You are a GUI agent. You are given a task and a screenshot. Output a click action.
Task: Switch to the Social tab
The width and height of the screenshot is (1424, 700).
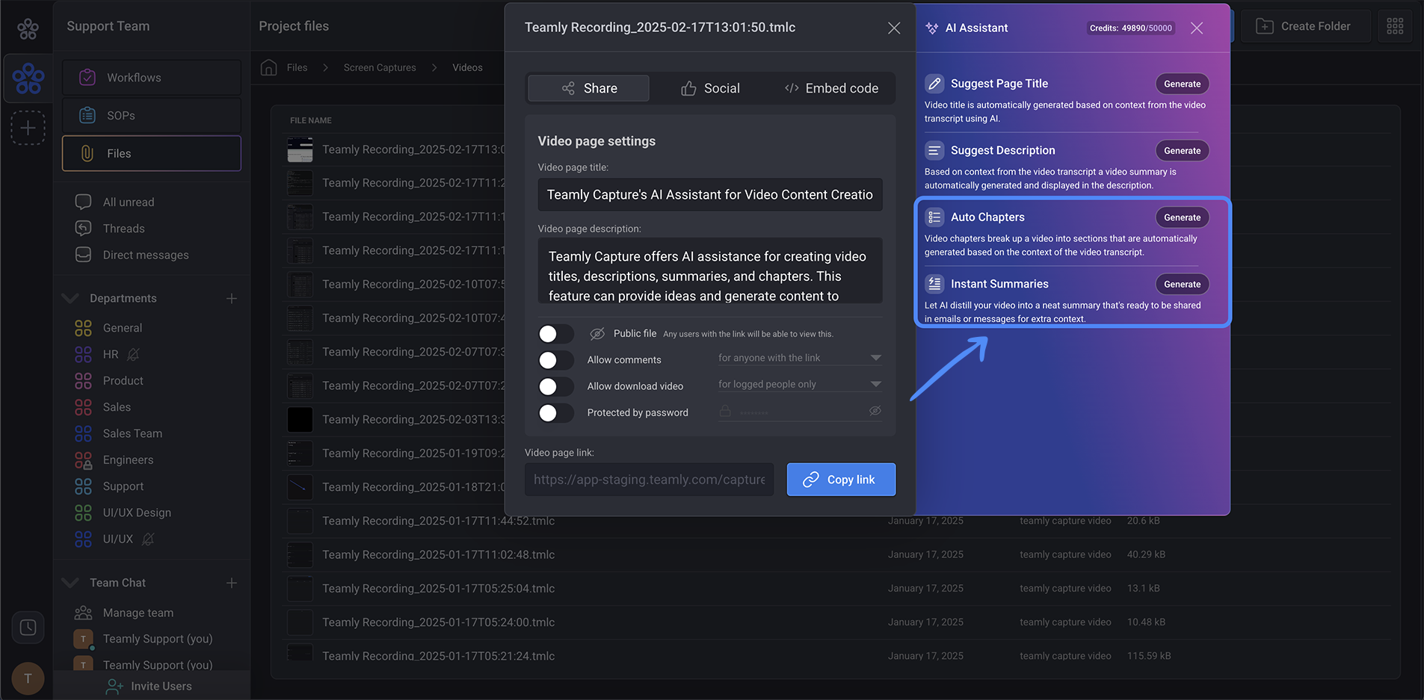click(x=710, y=88)
